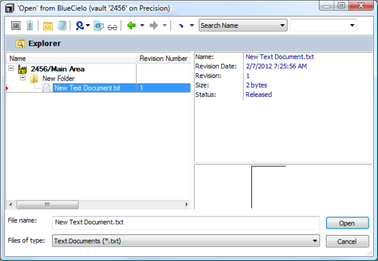The height and width of the screenshot is (261, 378).
Task: Select New Text Document.txt in tree
Action: (x=87, y=88)
